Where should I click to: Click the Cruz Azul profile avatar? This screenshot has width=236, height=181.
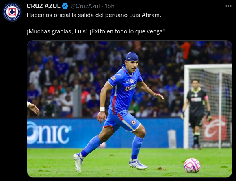pos(12,12)
